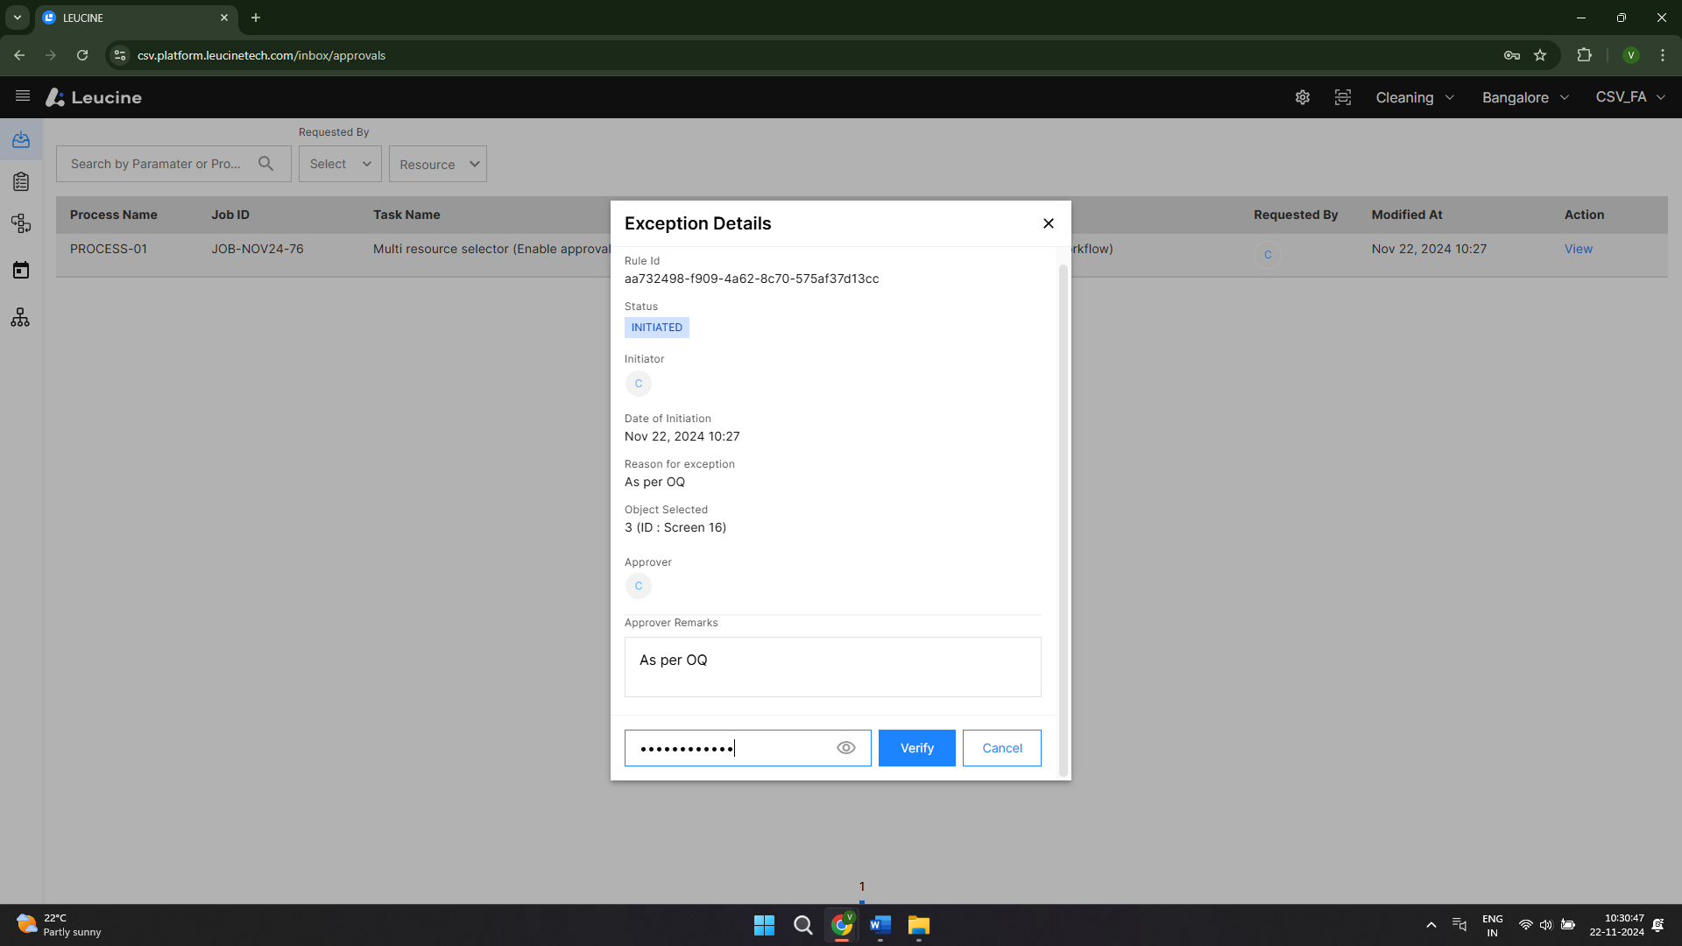
Task: Open the Requested By Select dropdown
Action: tap(340, 164)
